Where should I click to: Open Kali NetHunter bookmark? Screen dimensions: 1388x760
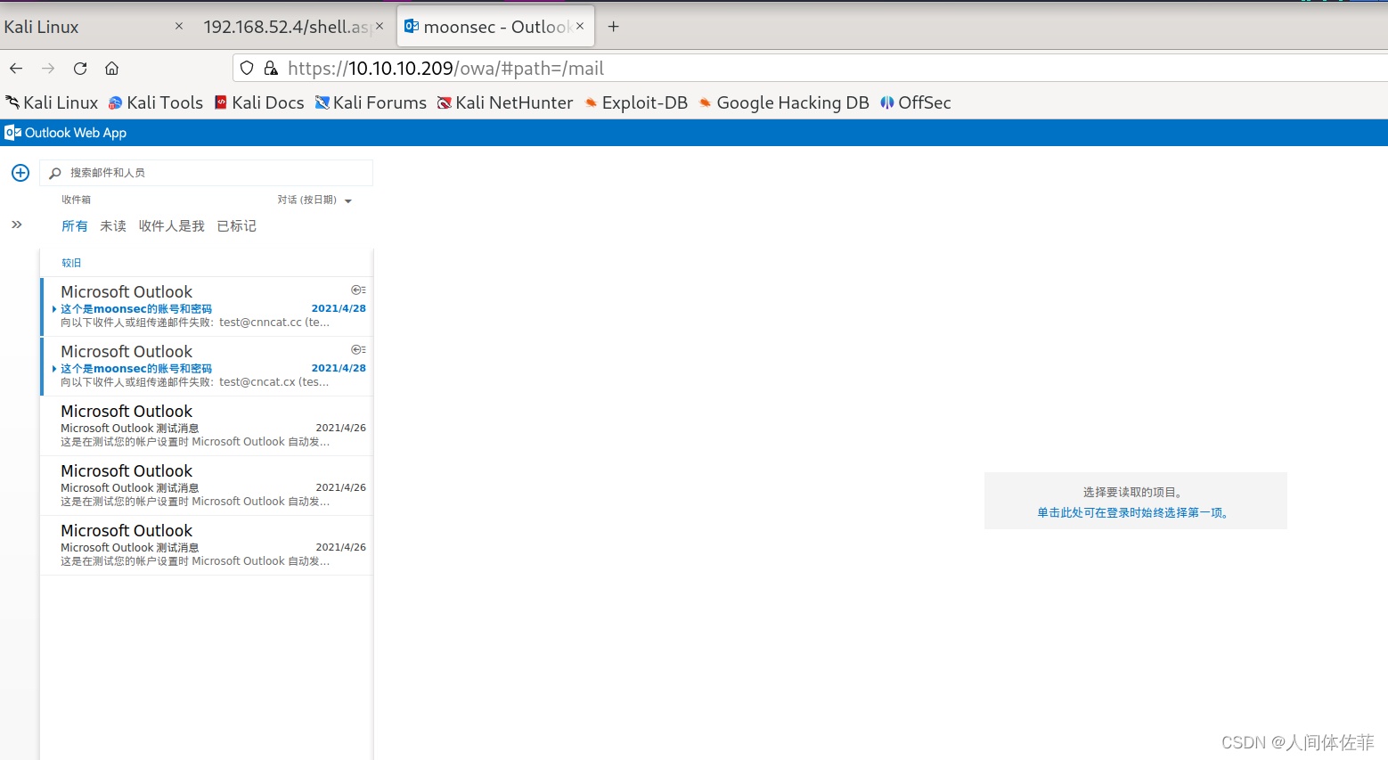pos(505,102)
